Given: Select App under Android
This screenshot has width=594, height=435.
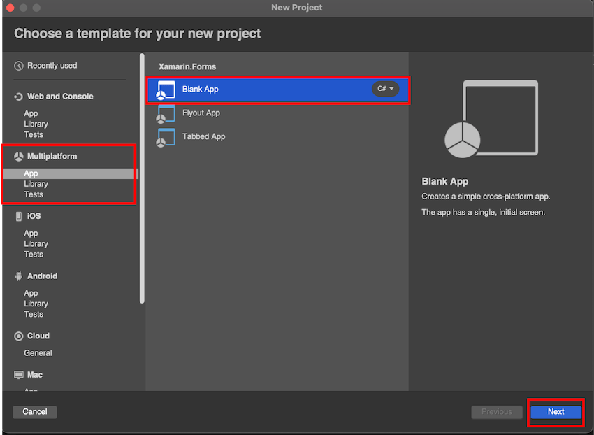Looking at the screenshot, I should point(31,293).
